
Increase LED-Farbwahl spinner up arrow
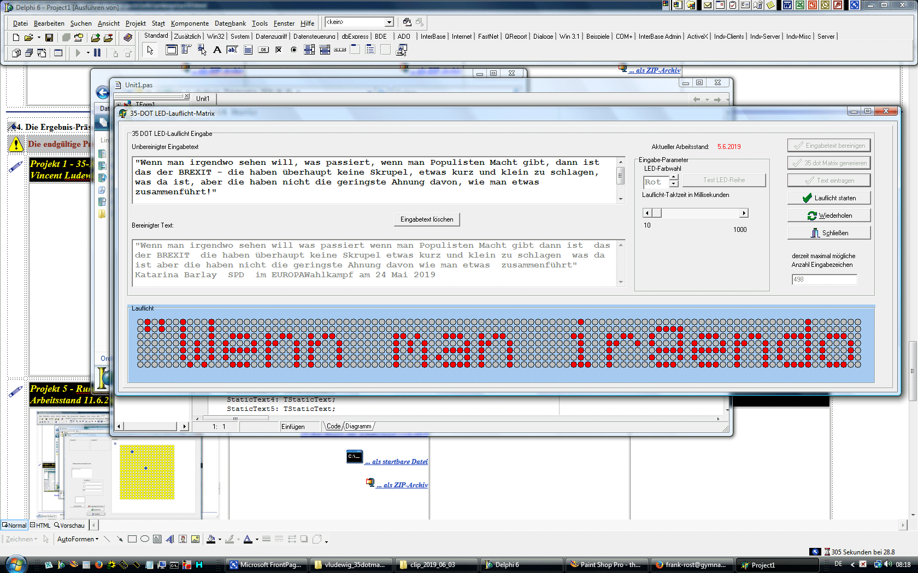pos(674,177)
